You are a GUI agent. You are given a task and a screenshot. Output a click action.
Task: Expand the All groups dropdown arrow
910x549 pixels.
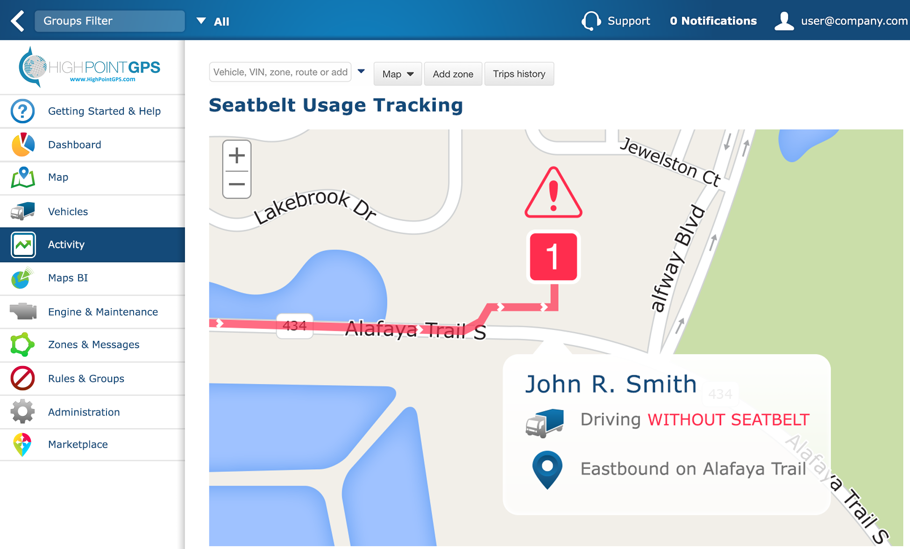pyautogui.click(x=201, y=21)
